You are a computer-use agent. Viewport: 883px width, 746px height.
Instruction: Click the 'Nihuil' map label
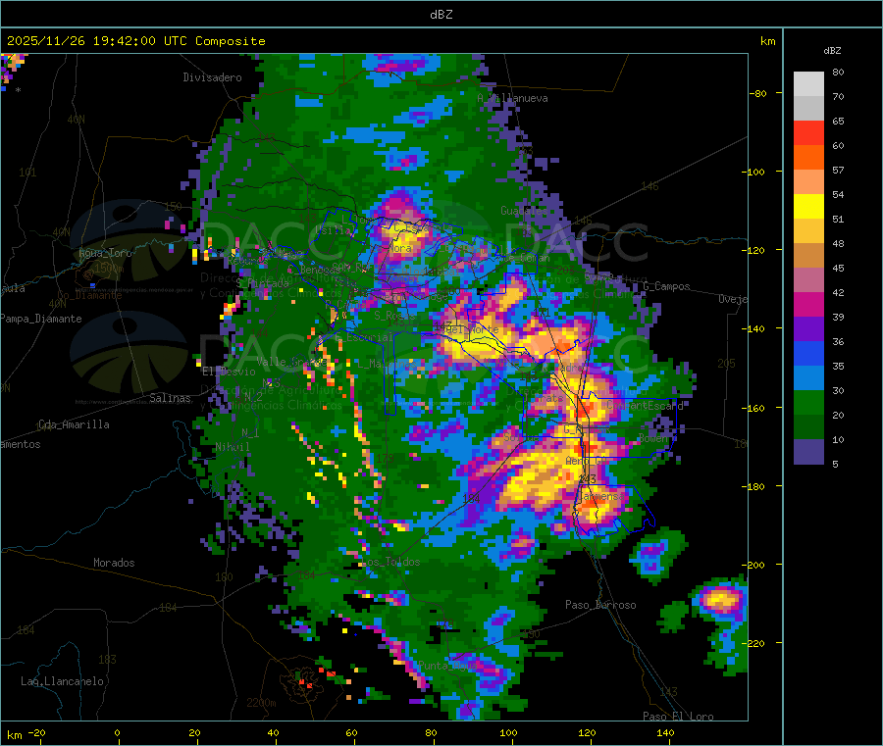[x=232, y=447]
